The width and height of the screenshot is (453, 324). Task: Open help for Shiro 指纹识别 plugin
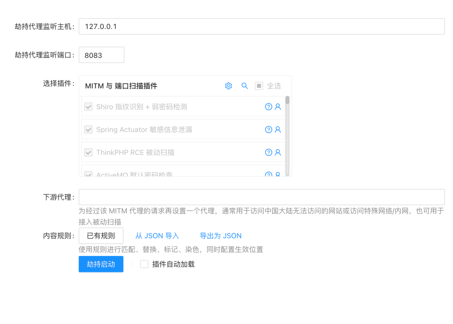(x=268, y=107)
